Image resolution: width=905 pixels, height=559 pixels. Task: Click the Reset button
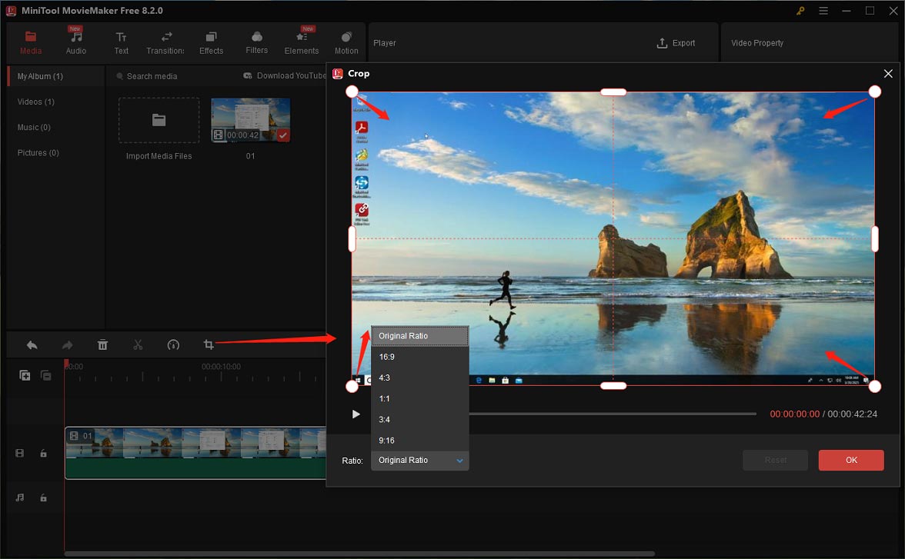tap(775, 461)
